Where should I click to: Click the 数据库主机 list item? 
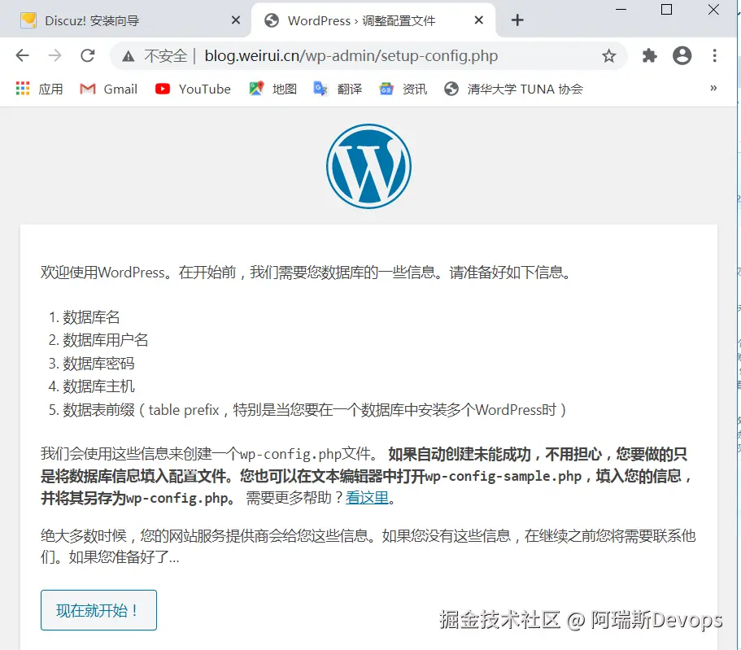point(98,386)
